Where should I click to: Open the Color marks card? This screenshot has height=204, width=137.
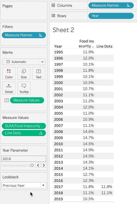pyautogui.click(x=9, y=73)
